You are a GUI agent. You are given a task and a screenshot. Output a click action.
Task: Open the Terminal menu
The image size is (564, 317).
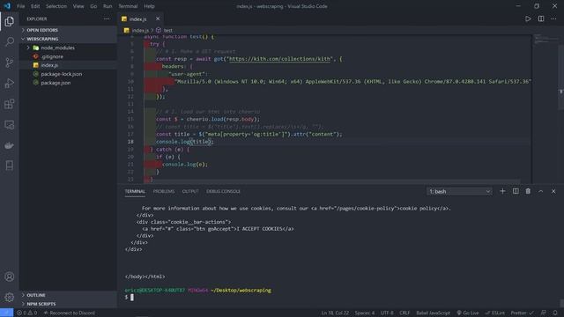point(128,6)
